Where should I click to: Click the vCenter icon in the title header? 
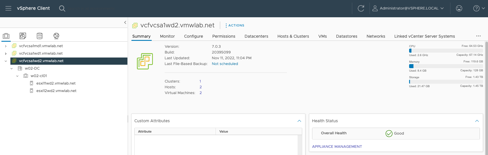coord(135,26)
